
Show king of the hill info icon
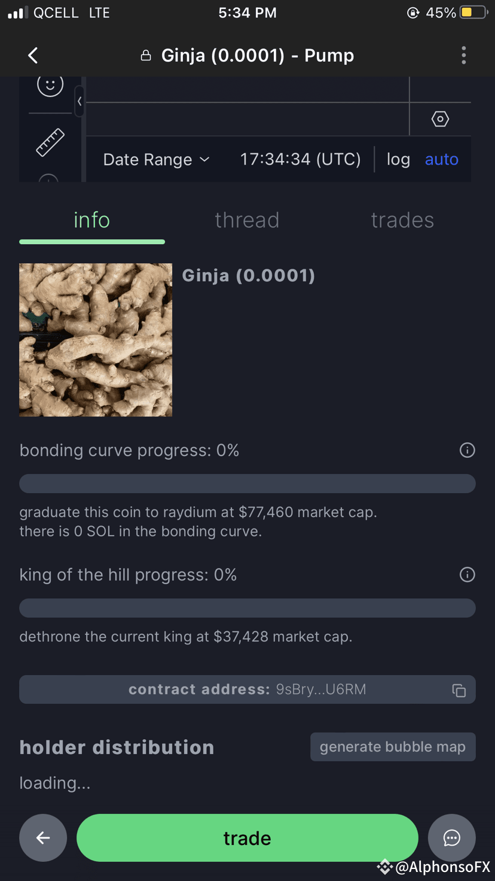coord(467,575)
